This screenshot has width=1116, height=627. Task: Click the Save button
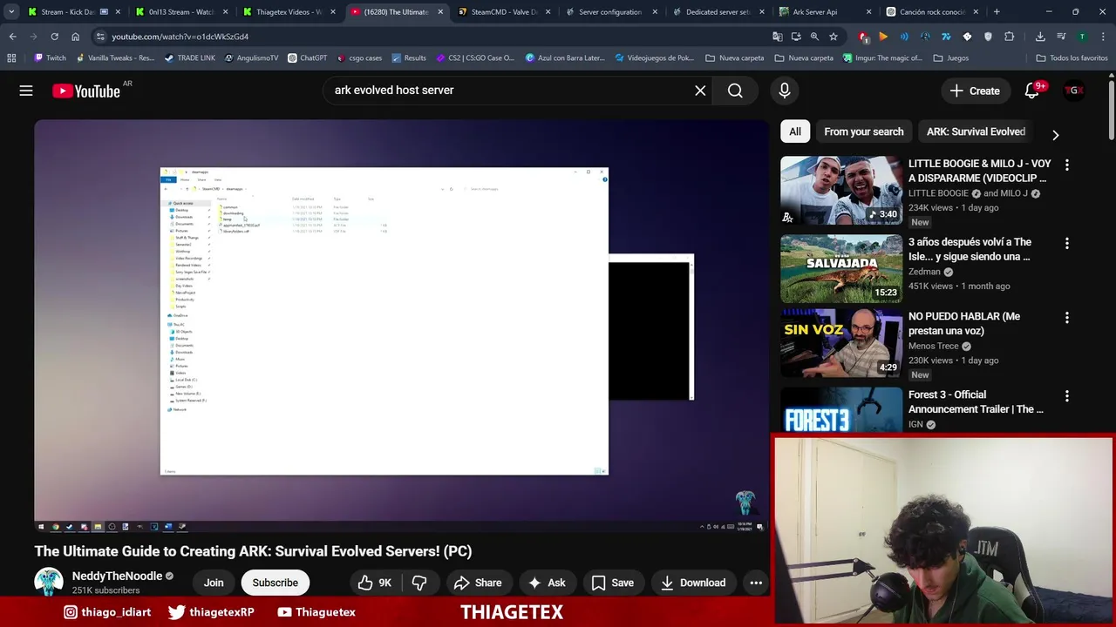(613, 583)
